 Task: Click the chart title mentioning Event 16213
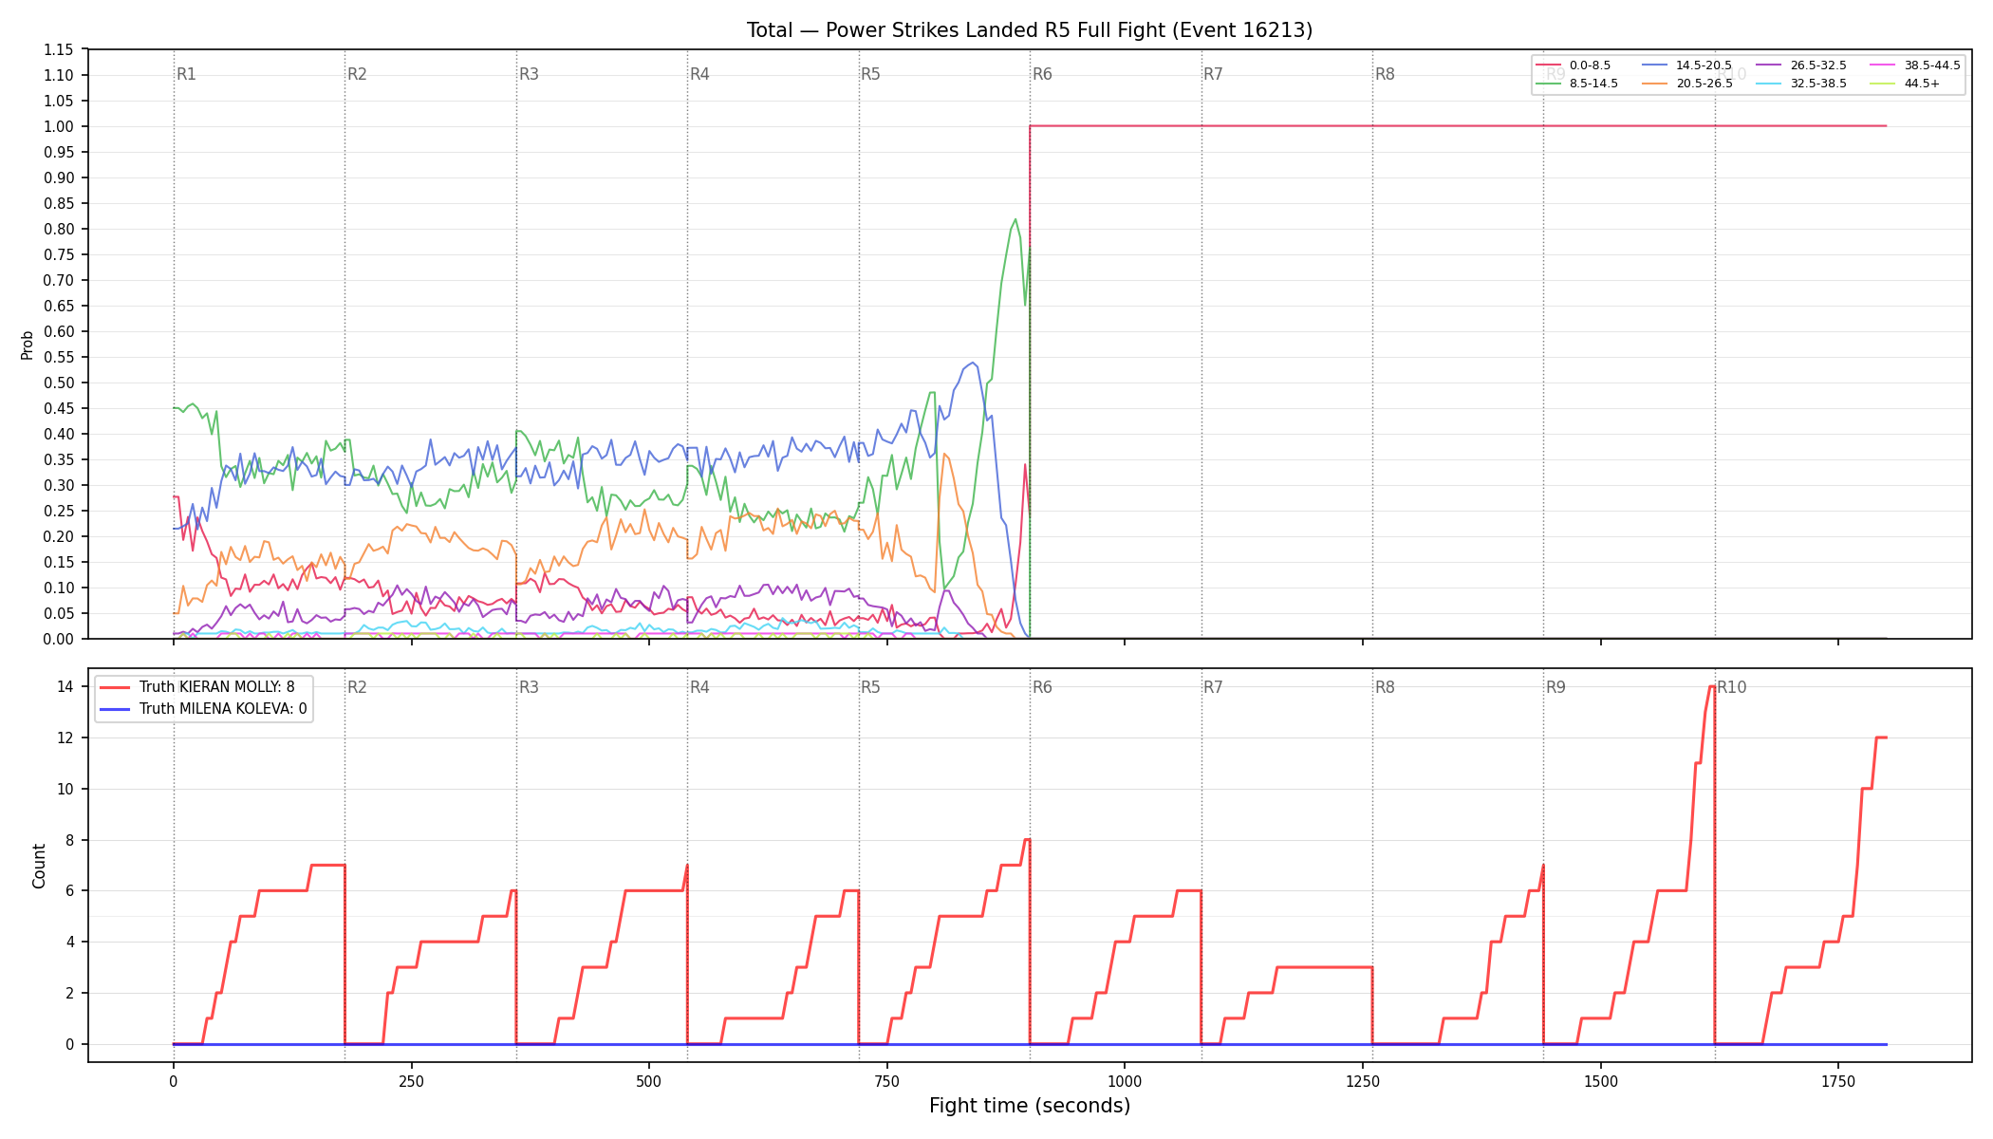point(1030,30)
